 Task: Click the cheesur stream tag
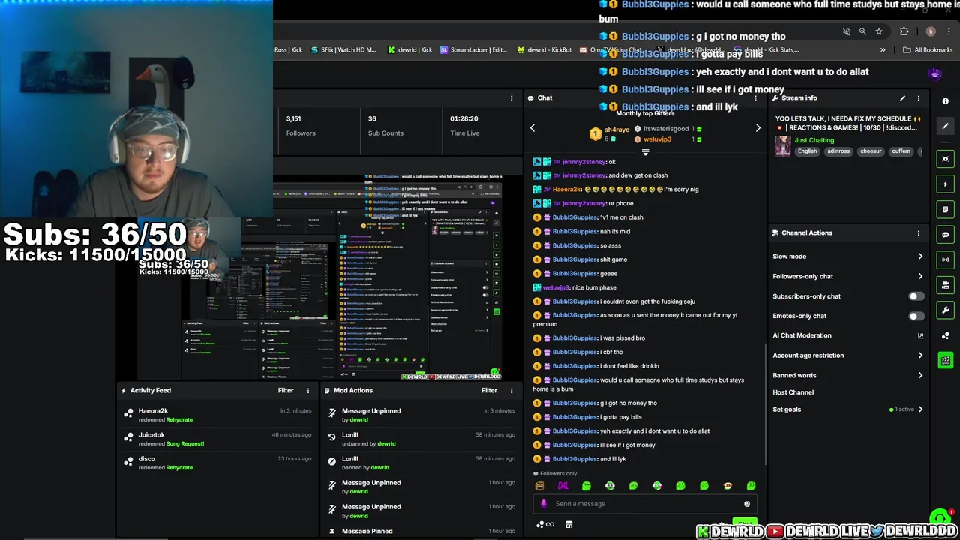click(871, 151)
